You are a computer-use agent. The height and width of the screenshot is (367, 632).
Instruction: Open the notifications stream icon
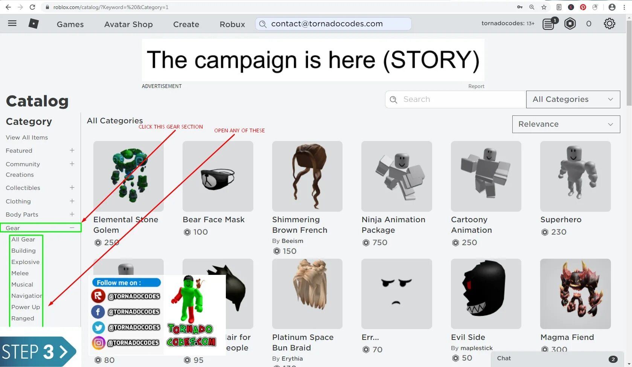coord(549,24)
